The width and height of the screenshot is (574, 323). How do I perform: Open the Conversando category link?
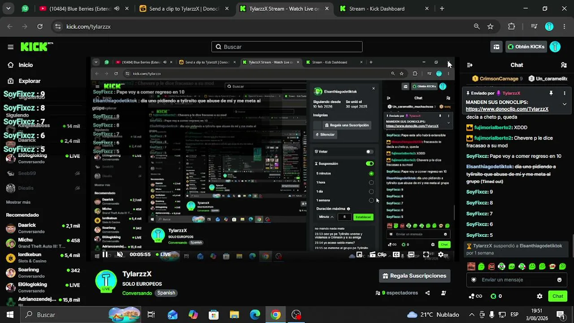(x=137, y=293)
